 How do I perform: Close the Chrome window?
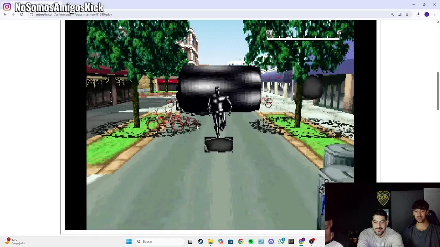pos(434,4)
